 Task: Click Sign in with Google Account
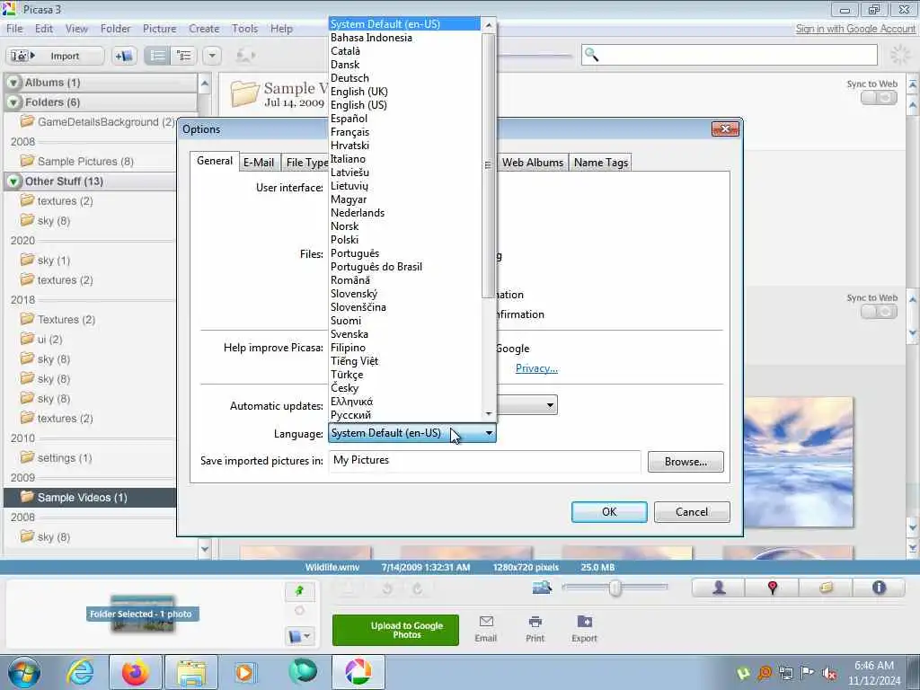[855, 28]
